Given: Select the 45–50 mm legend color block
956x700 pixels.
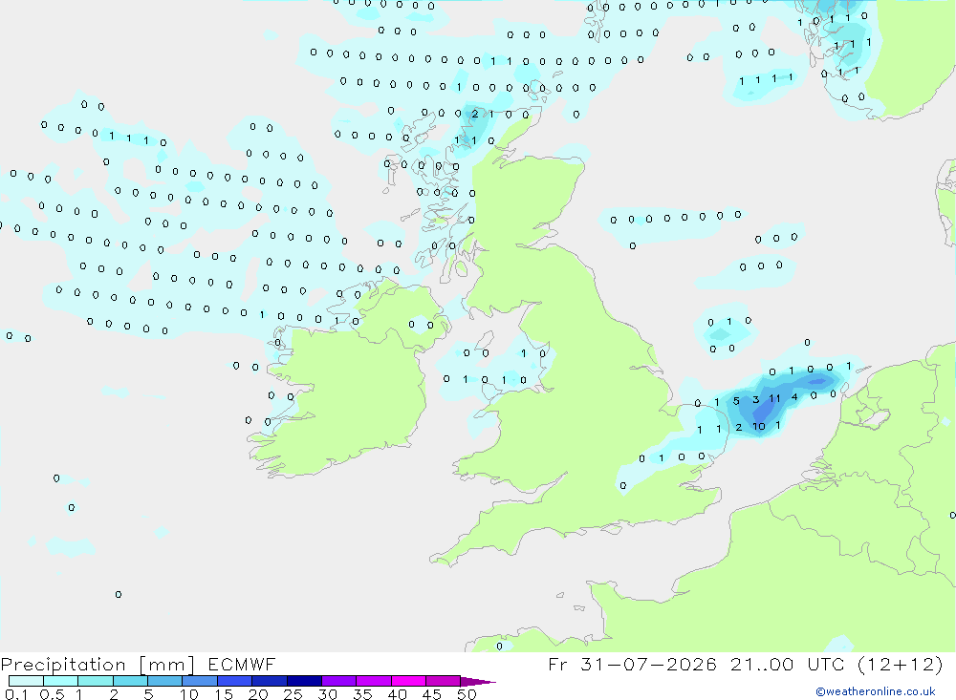Looking at the screenshot, I should click(x=443, y=681).
